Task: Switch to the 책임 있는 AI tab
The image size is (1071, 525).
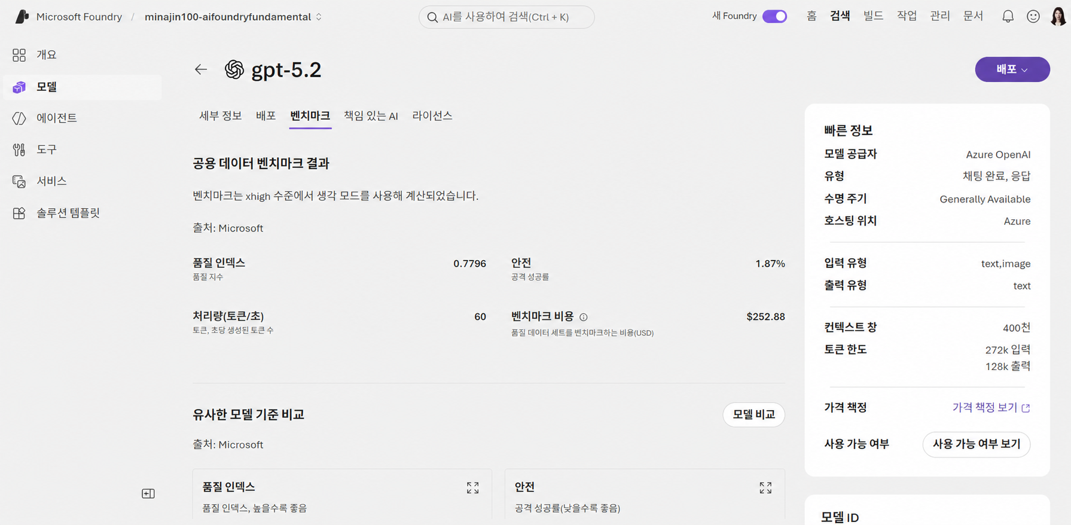Action: click(371, 116)
